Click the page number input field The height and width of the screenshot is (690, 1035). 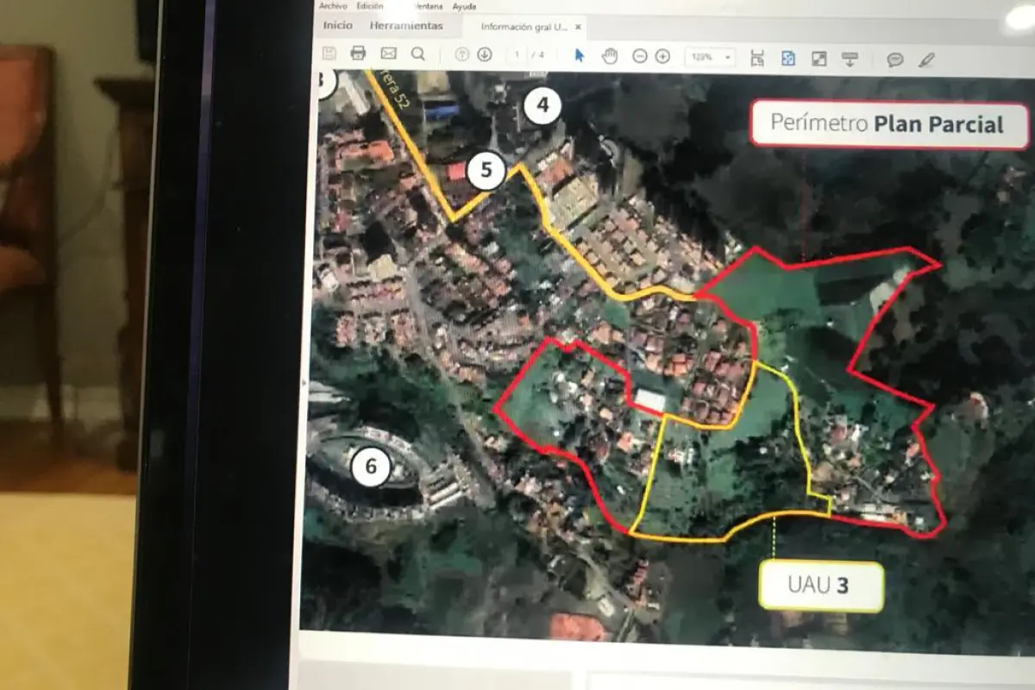(x=517, y=55)
